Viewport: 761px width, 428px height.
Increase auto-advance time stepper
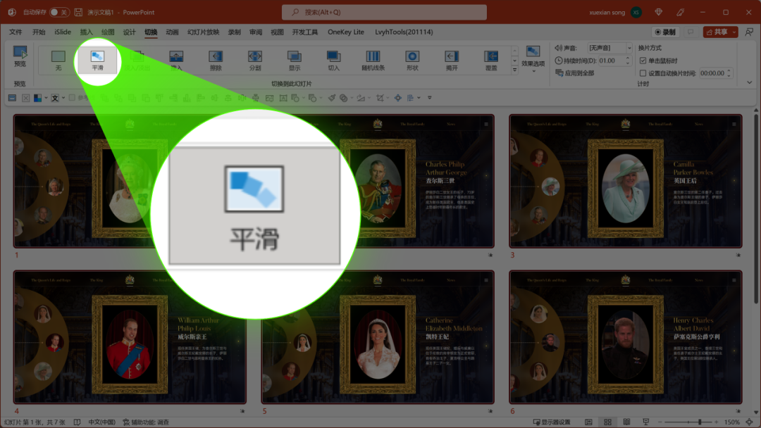click(729, 71)
